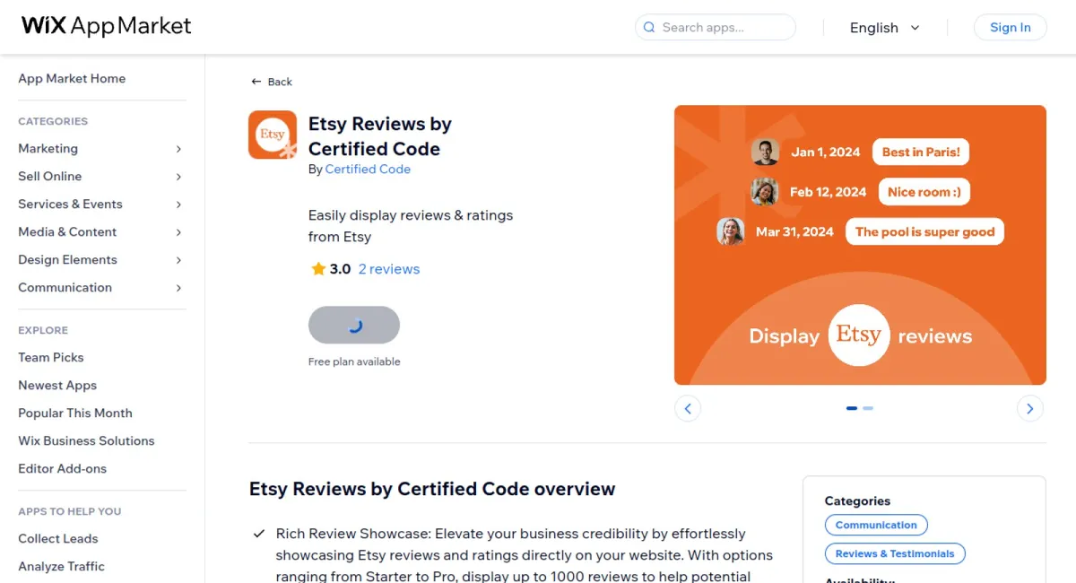The height and width of the screenshot is (583, 1076).
Task: Click the Feb 12, 2024 reviewer avatar
Action: pos(764,192)
